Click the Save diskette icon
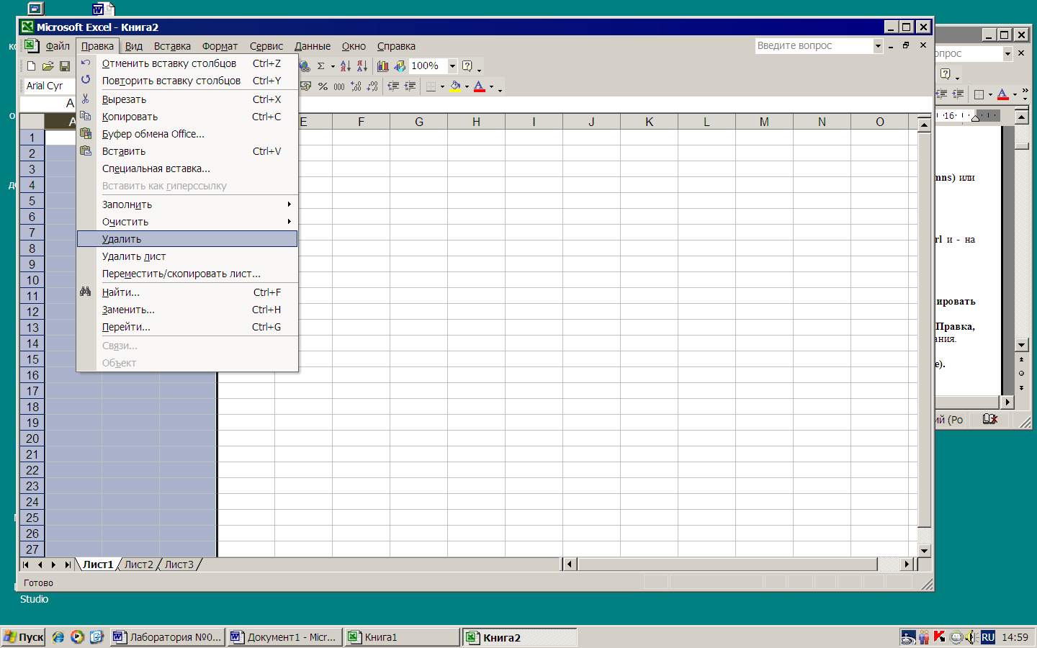The height and width of the screenshot is (648, 1037). [x=65, y=66]
